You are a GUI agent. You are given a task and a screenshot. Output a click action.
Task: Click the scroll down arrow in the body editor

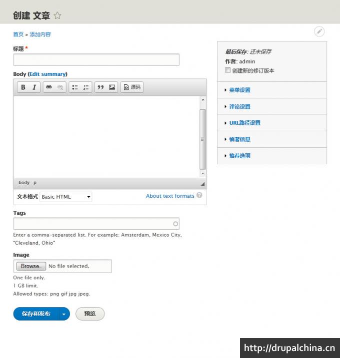203,173
